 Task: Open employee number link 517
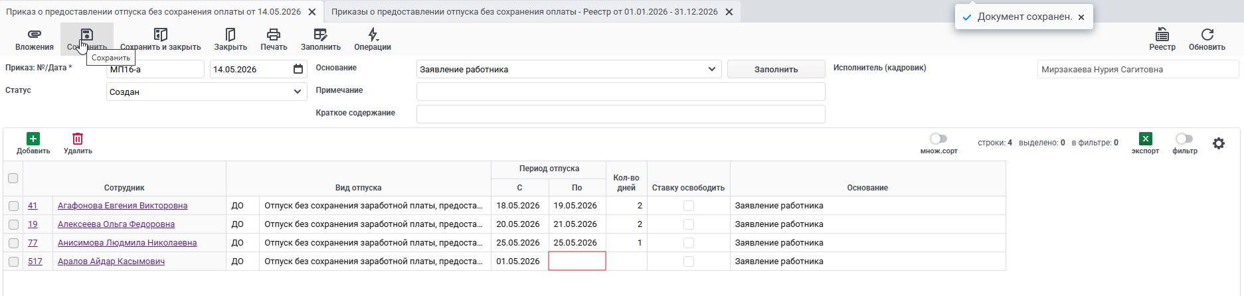click(x=35, y=261)
